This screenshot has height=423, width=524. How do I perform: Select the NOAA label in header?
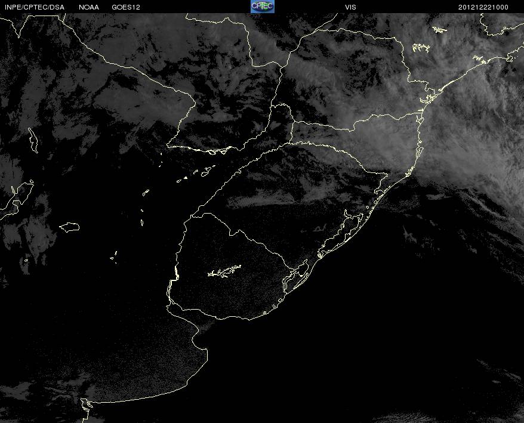89,7
